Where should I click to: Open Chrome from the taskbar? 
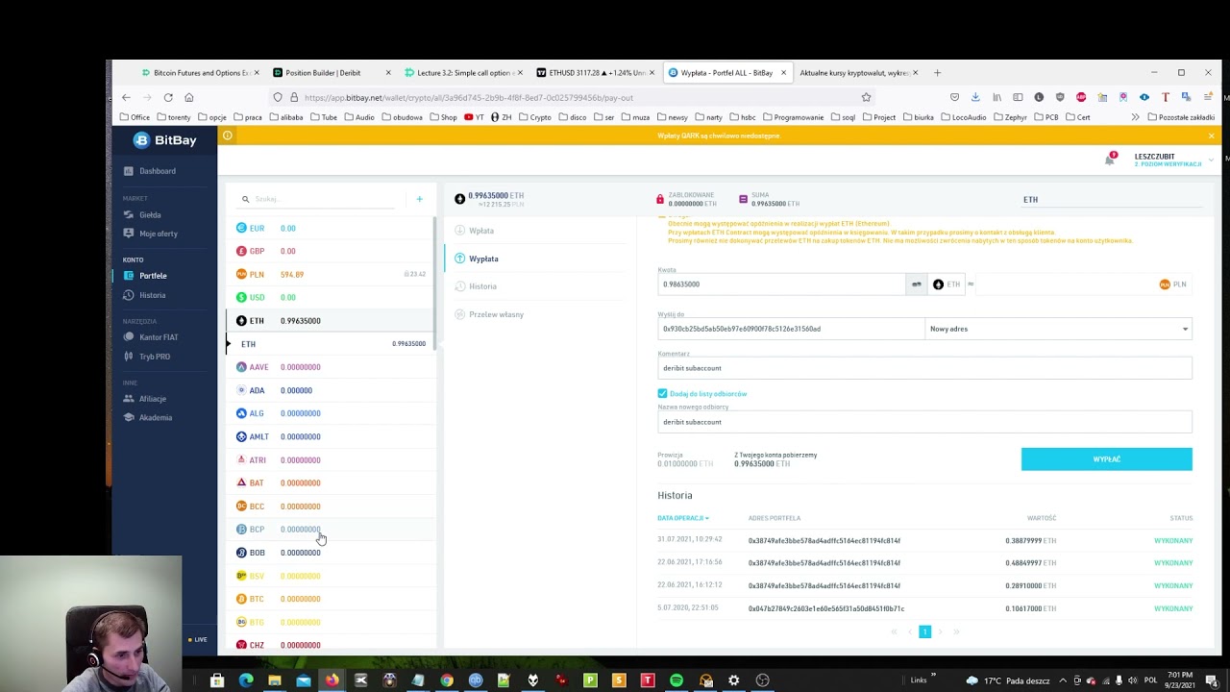[x=447, y=680]
